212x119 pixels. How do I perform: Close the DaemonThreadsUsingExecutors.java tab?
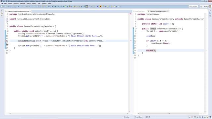(30, 11)
